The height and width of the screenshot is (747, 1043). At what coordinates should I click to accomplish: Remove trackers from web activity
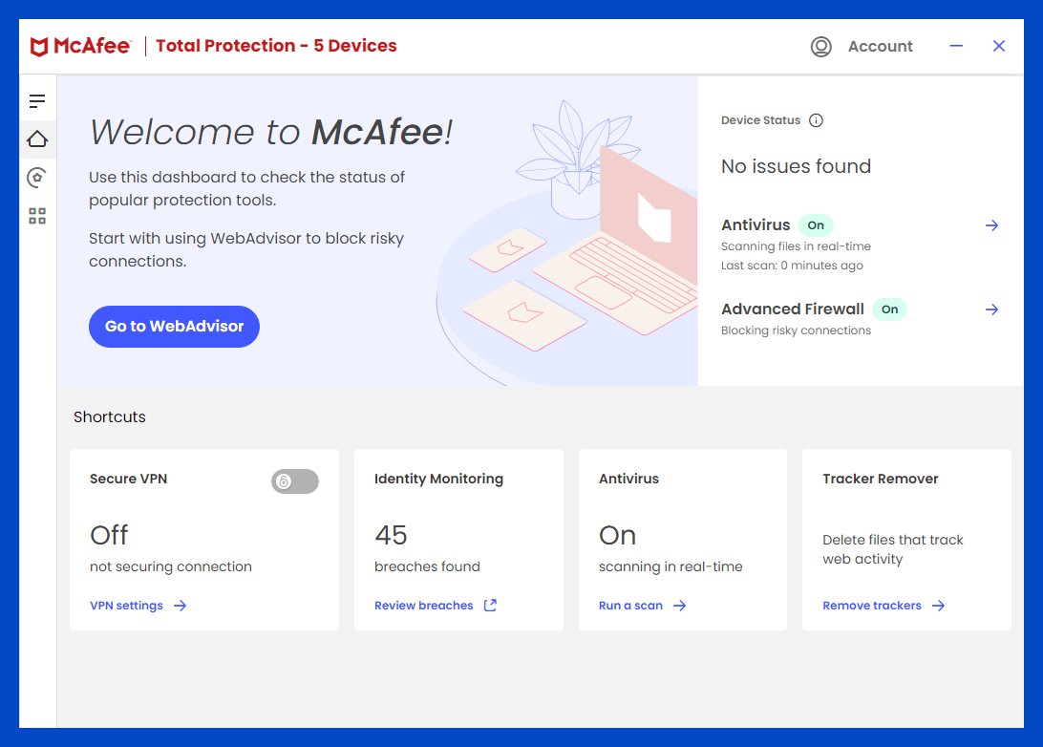pyautogui.click(x=871, y=605)
